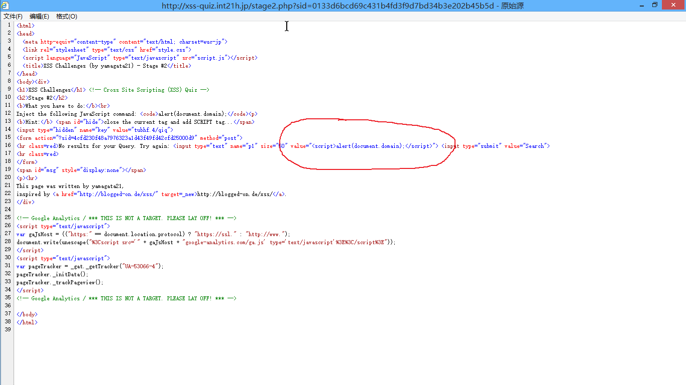The height and width of the screenshot is (385, 686).
Task: Click the span id="msg" line
Action: [81, 170]
